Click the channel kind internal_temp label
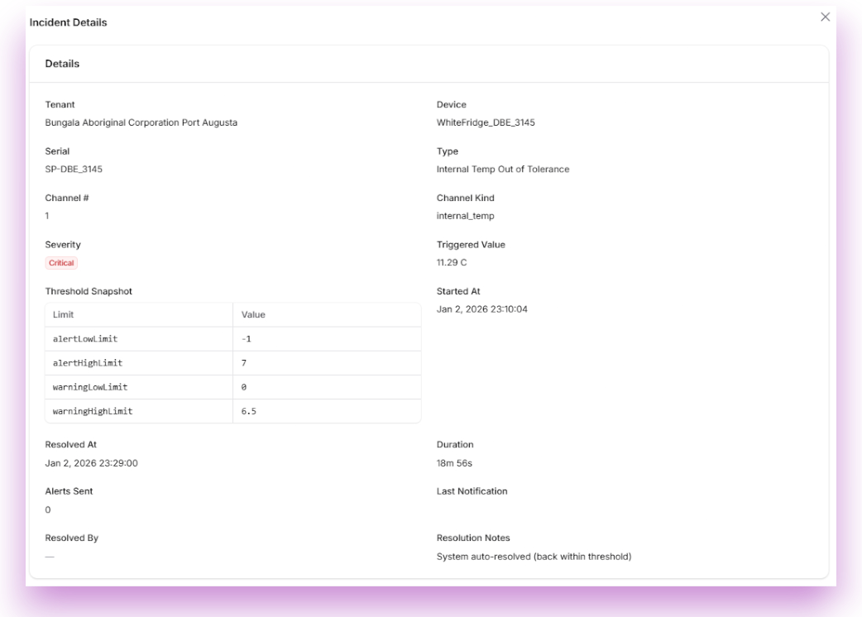The height and width of the screenshot is (617, 862). (467, 215)
